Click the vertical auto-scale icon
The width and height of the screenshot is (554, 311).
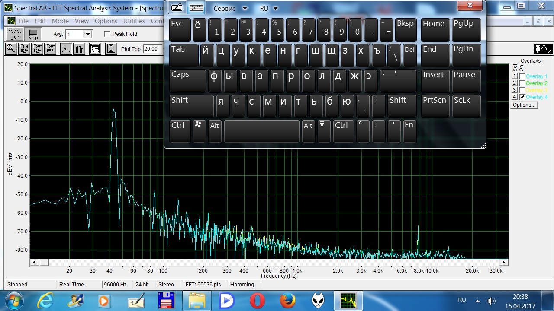pyautogui.click(x=111, y=49)
